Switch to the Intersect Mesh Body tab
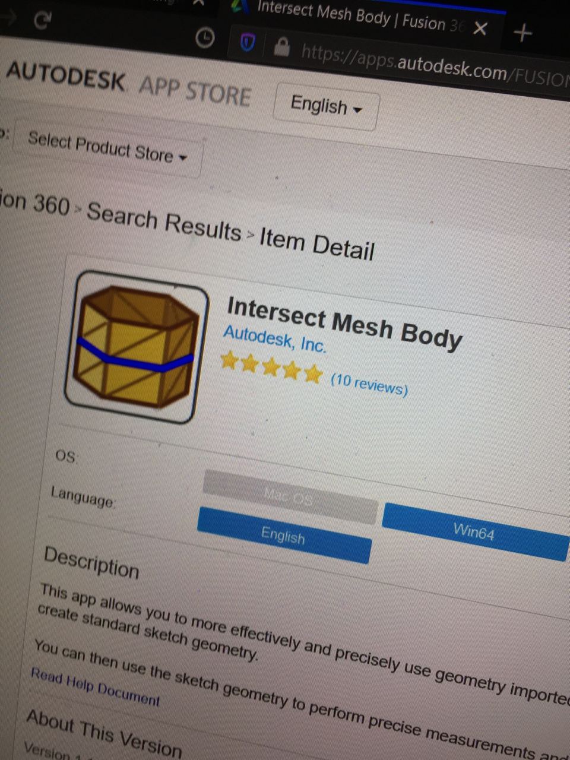This screenshot has height=760, width=570. tap(350, 17)
